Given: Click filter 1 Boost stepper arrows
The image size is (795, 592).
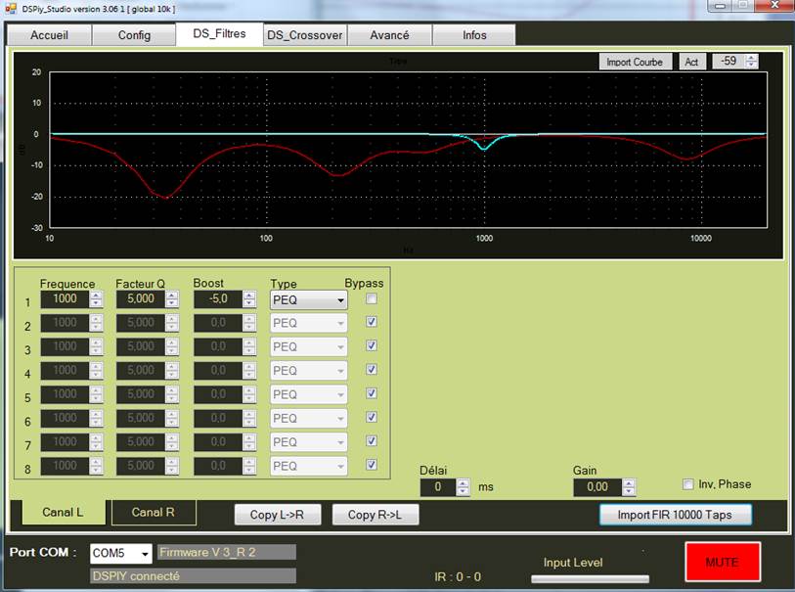Looking at the screenshot, I should [x=249, y=299].
